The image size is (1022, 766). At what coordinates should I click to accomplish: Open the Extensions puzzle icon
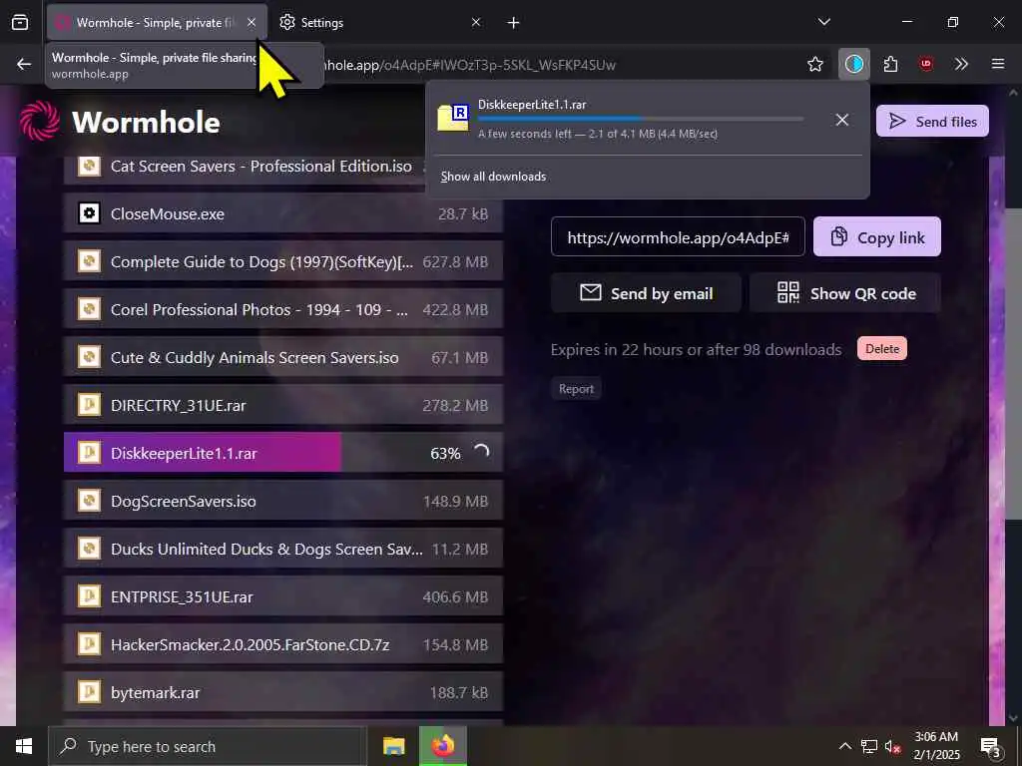tap(890, 64)
